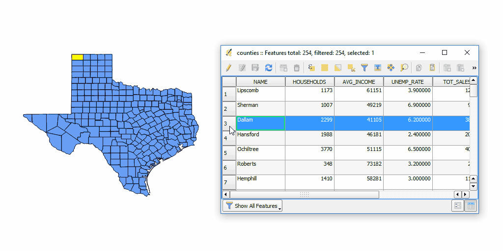Pan map to selected rows
The width and height of the screenshot is (503, 251).
tap(391, 68)
